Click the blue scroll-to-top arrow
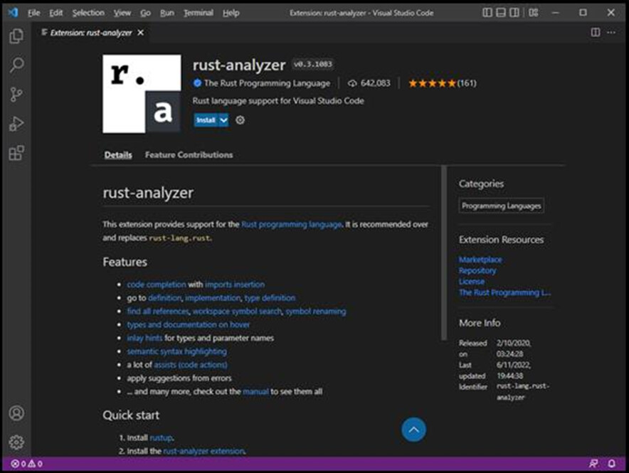The image size is (629, 473). (414, 430)
